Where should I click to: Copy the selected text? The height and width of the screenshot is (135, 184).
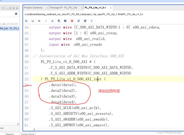click(59, 21)
